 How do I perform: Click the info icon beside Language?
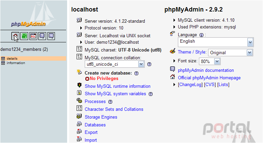(201, 35)
